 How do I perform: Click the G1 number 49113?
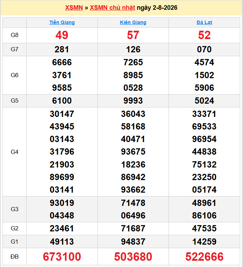pos(62,242)
